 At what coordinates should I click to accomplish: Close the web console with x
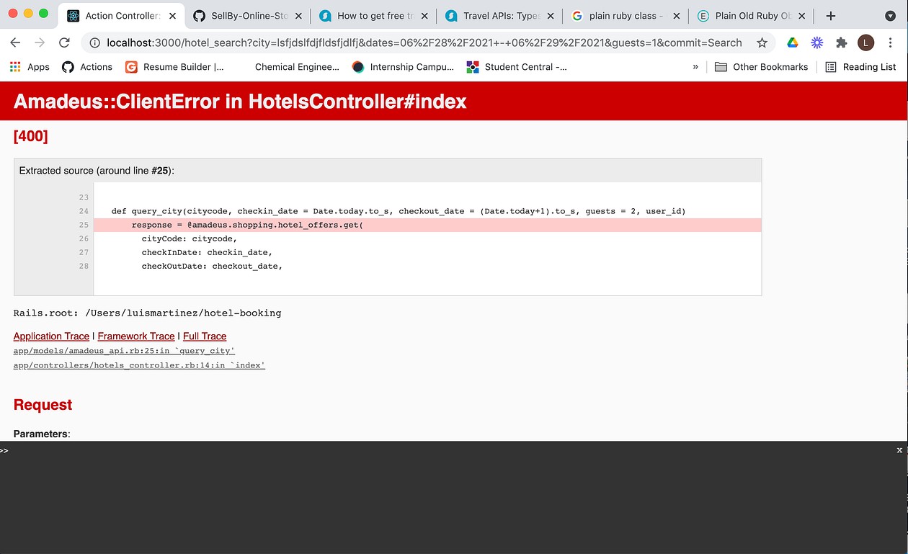(899, 450)
